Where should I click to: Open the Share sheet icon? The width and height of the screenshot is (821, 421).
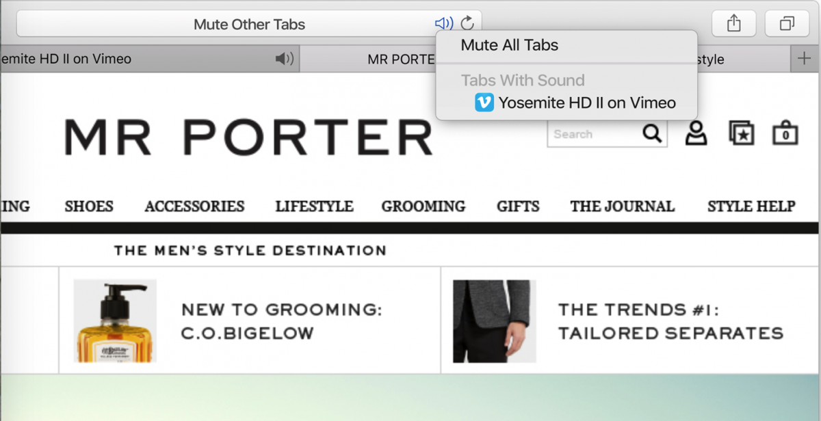pos(733,23)
